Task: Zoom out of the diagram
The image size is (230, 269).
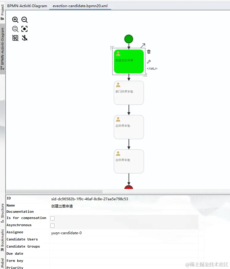Action: click(24, 20)
